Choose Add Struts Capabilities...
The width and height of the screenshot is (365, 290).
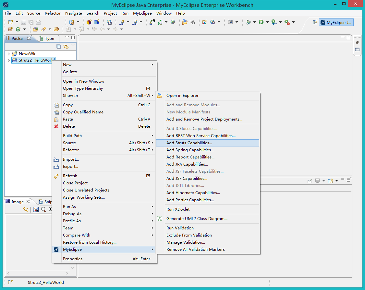click(207, 143)
